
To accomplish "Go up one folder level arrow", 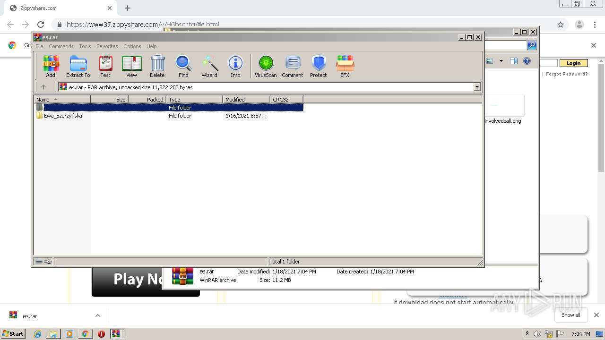I will coord(43,87).
